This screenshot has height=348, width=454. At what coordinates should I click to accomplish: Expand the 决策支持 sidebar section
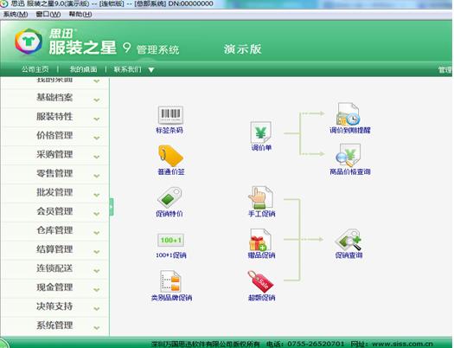54,306
